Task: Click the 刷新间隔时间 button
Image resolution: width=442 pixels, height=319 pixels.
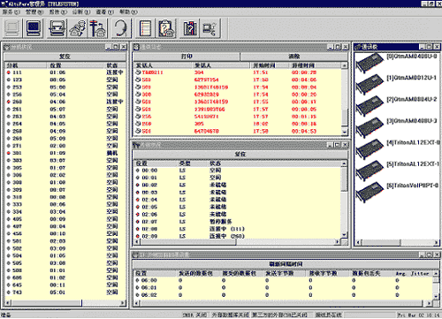Action: [x=286, y=263]
